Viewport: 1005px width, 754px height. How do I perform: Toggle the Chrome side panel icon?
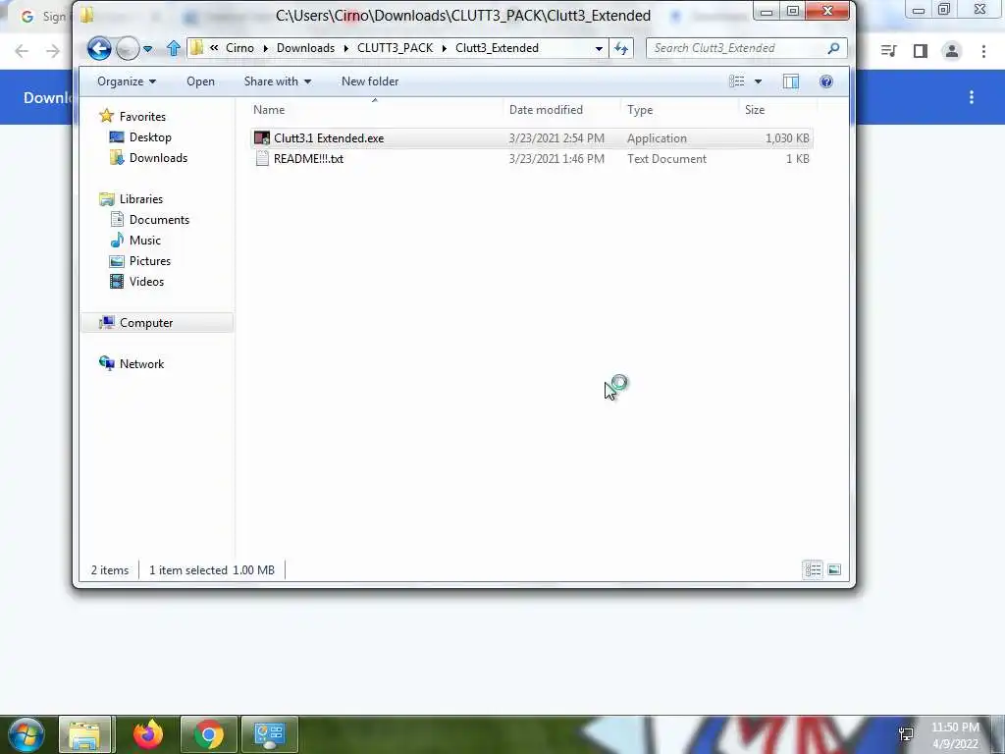921,51
